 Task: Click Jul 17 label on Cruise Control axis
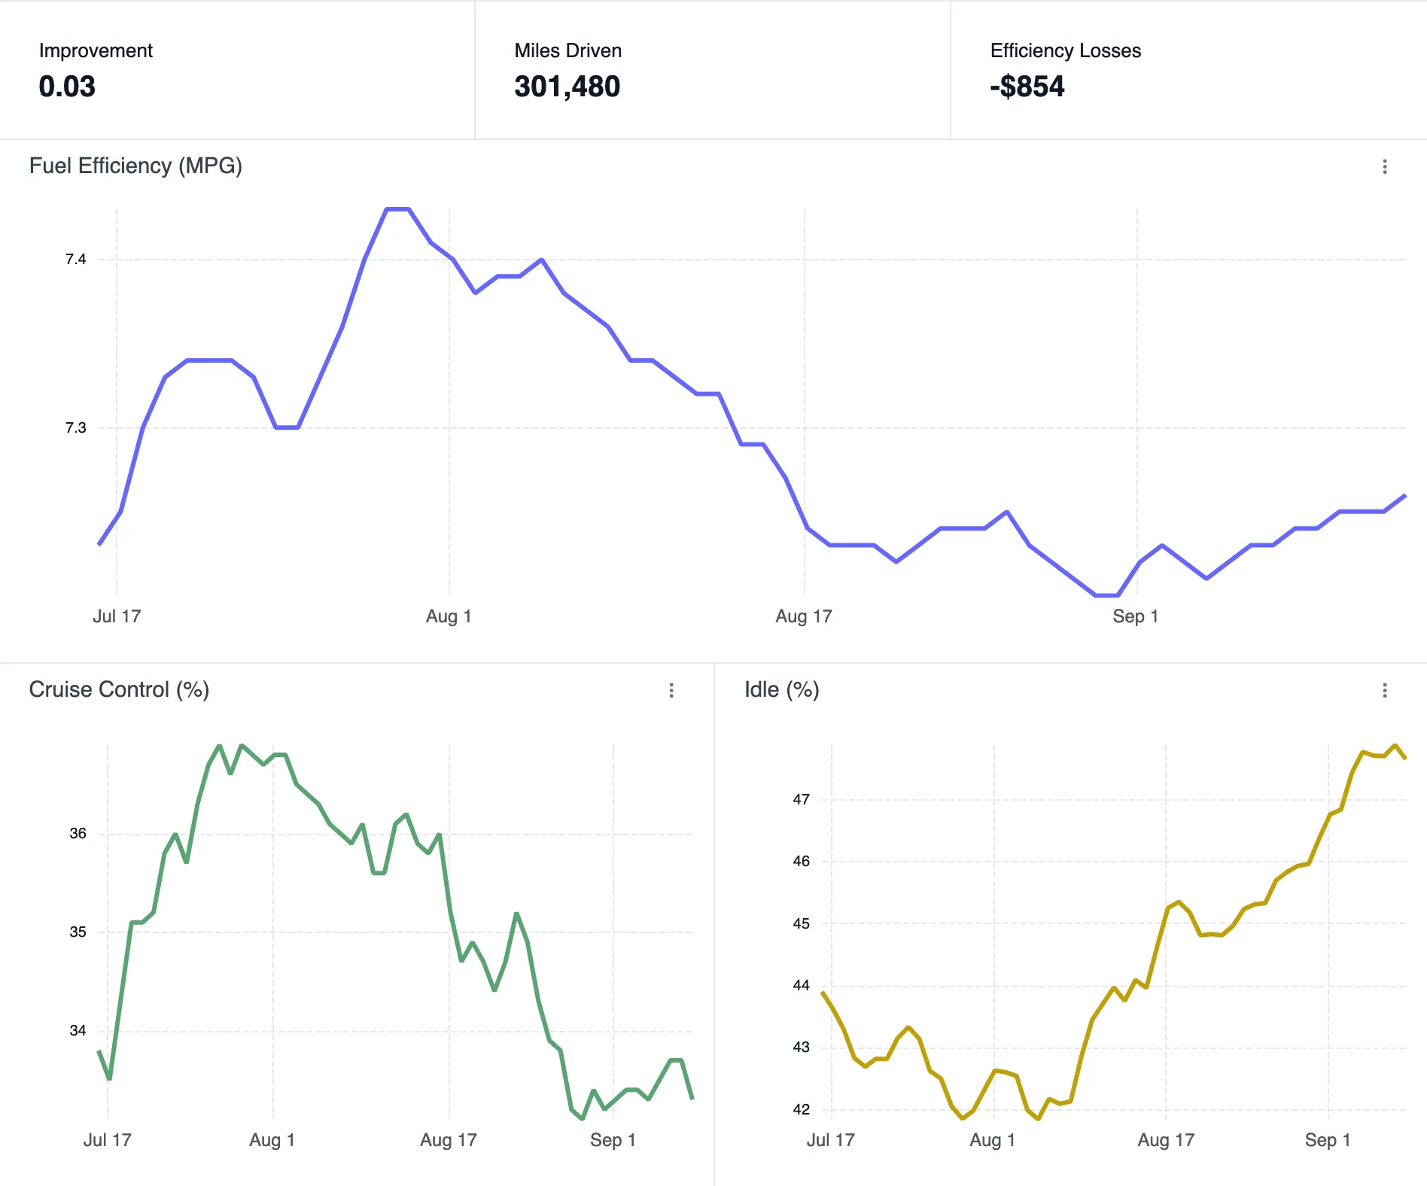107,1140
